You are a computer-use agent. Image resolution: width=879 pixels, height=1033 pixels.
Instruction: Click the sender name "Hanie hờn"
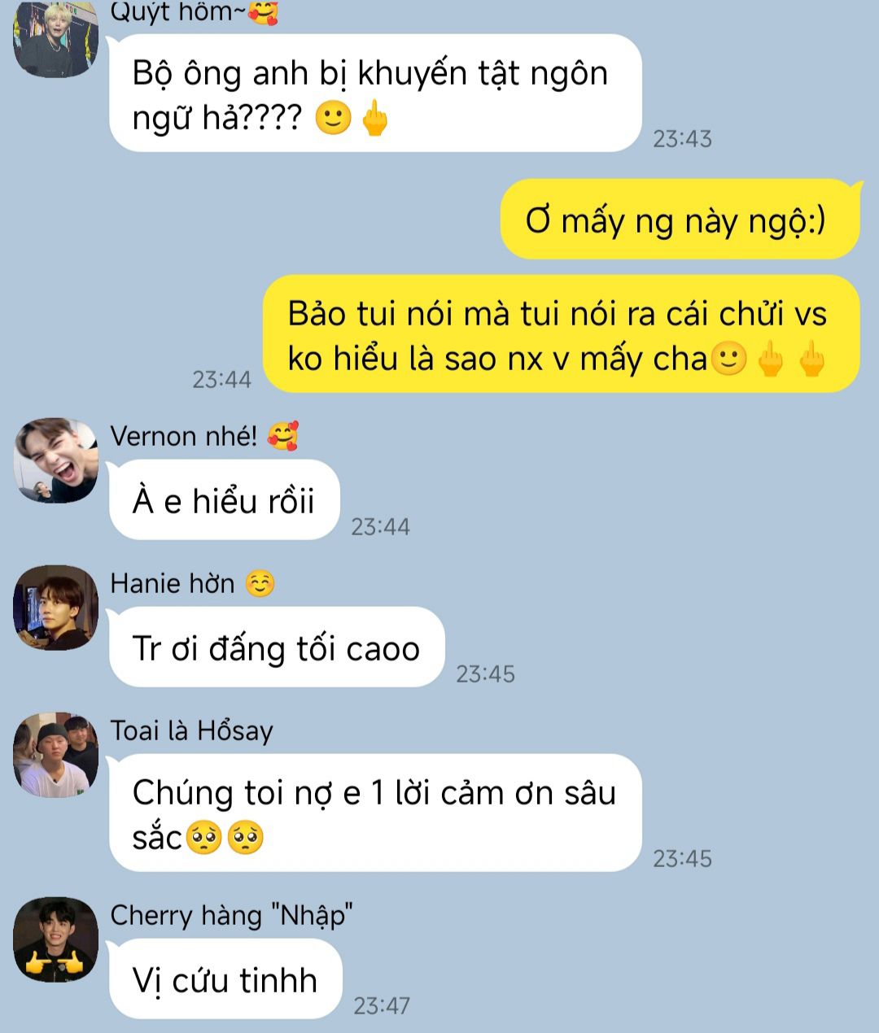click(x=173, y=584)
